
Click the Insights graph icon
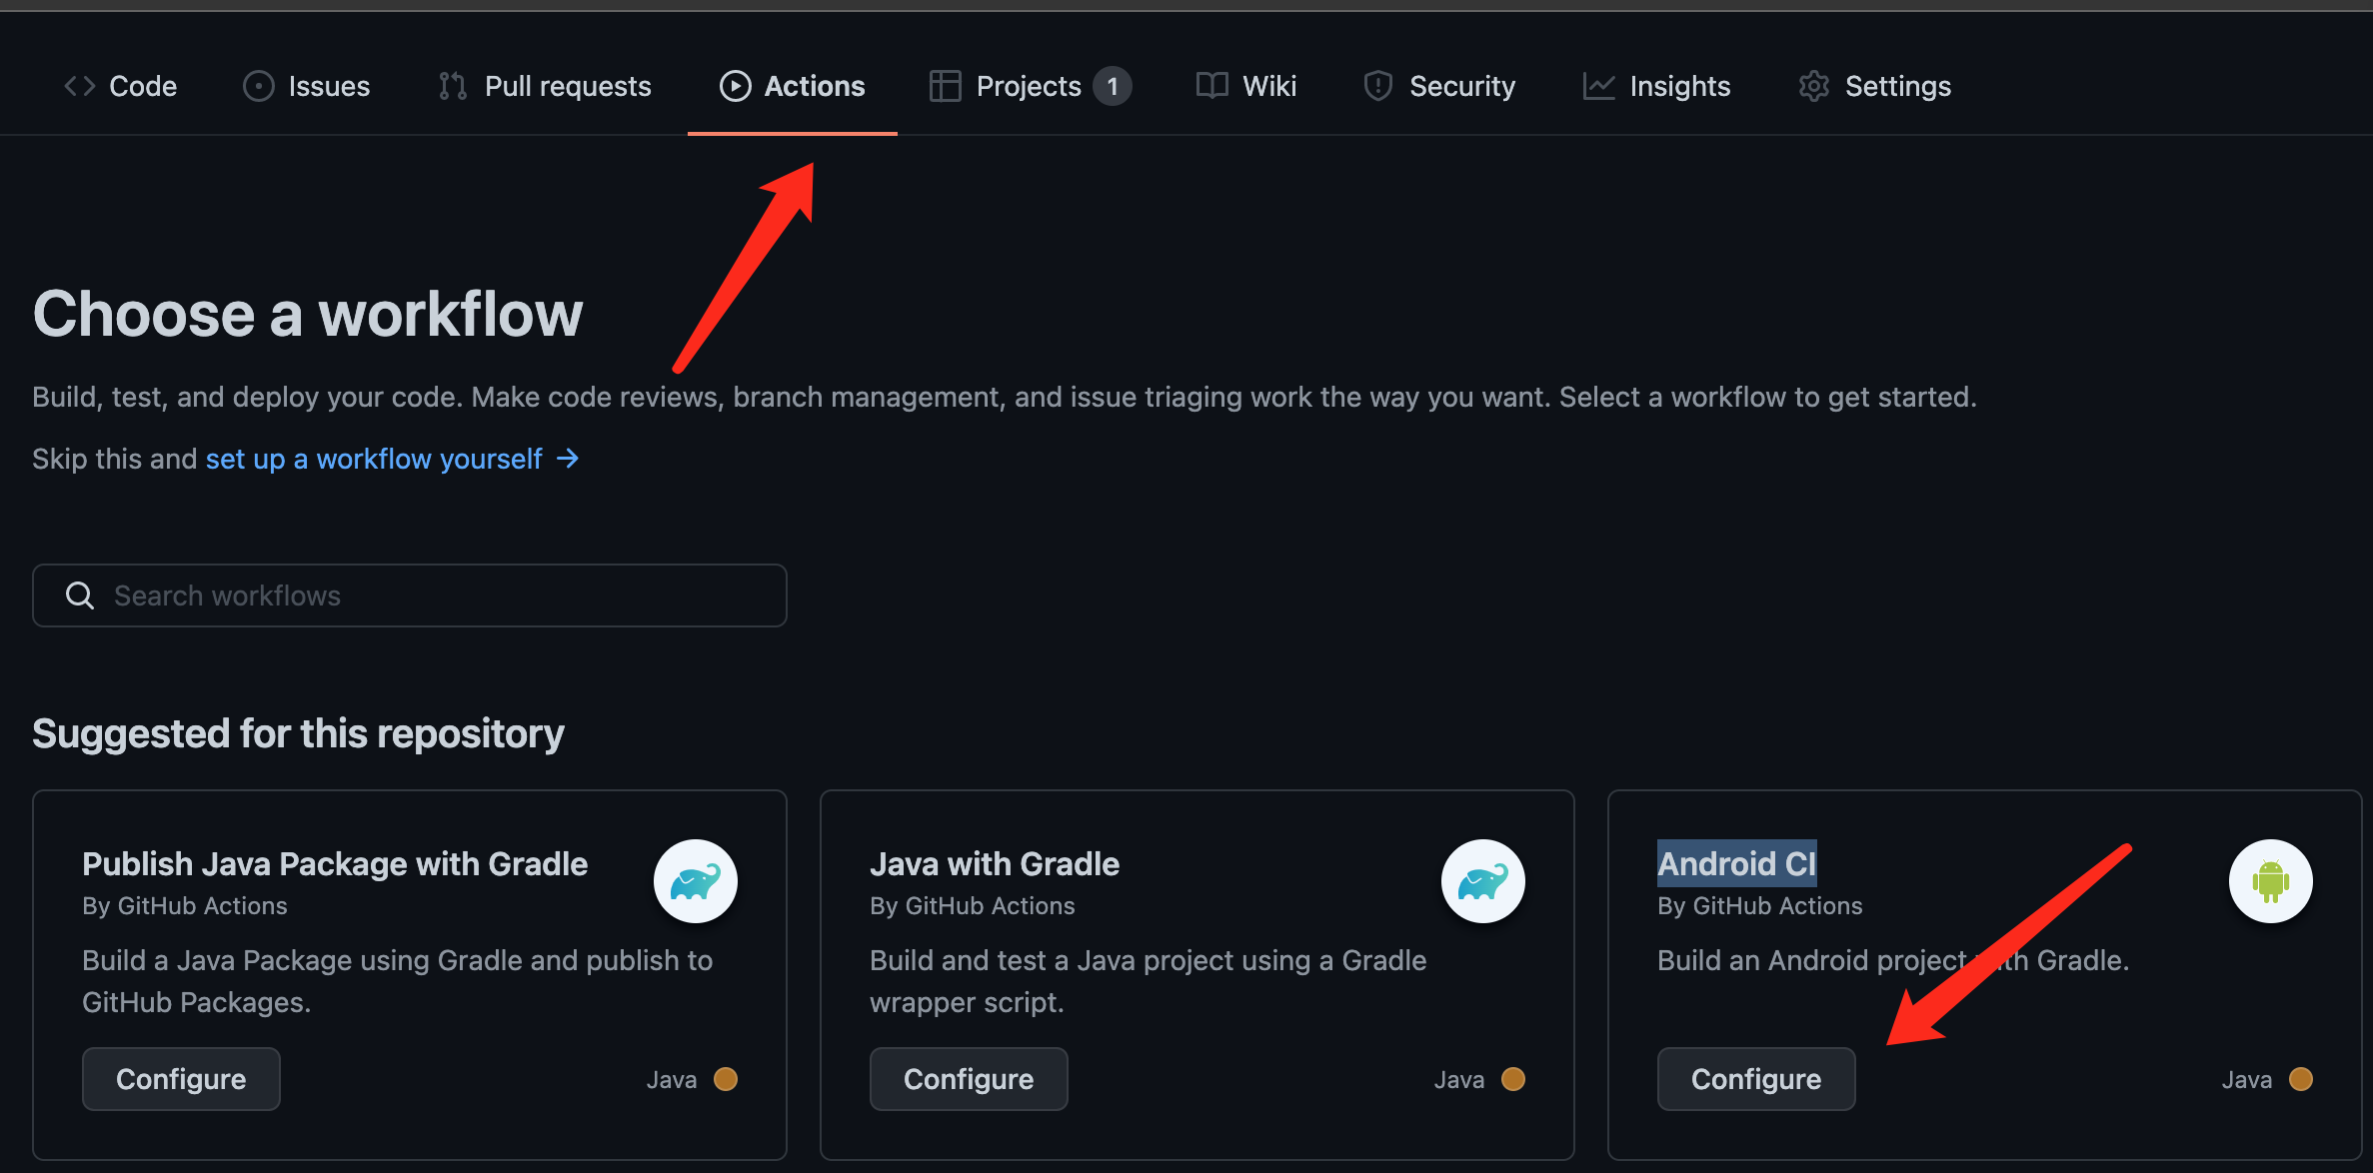point(1598,86)
